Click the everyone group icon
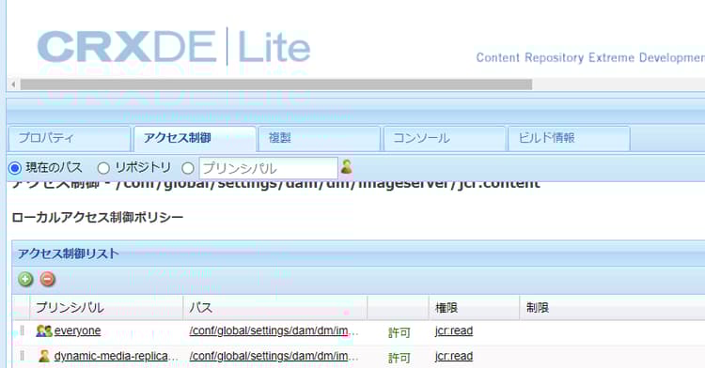This screenshot has height=368, width=705. pyautogui.click(x=44, y=331)
